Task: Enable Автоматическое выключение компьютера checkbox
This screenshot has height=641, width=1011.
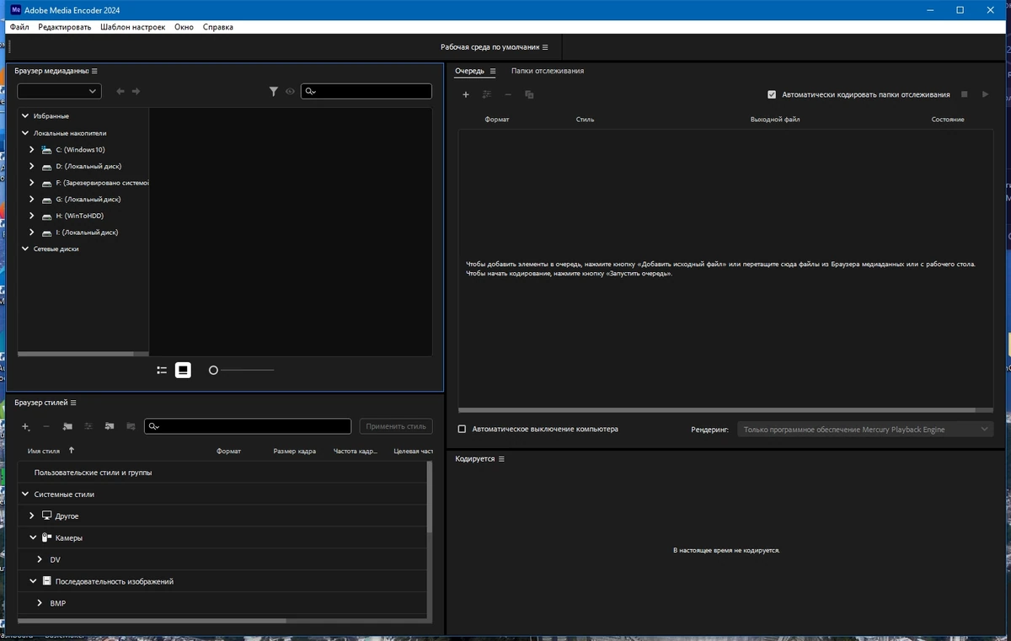Action: point(462,429)
